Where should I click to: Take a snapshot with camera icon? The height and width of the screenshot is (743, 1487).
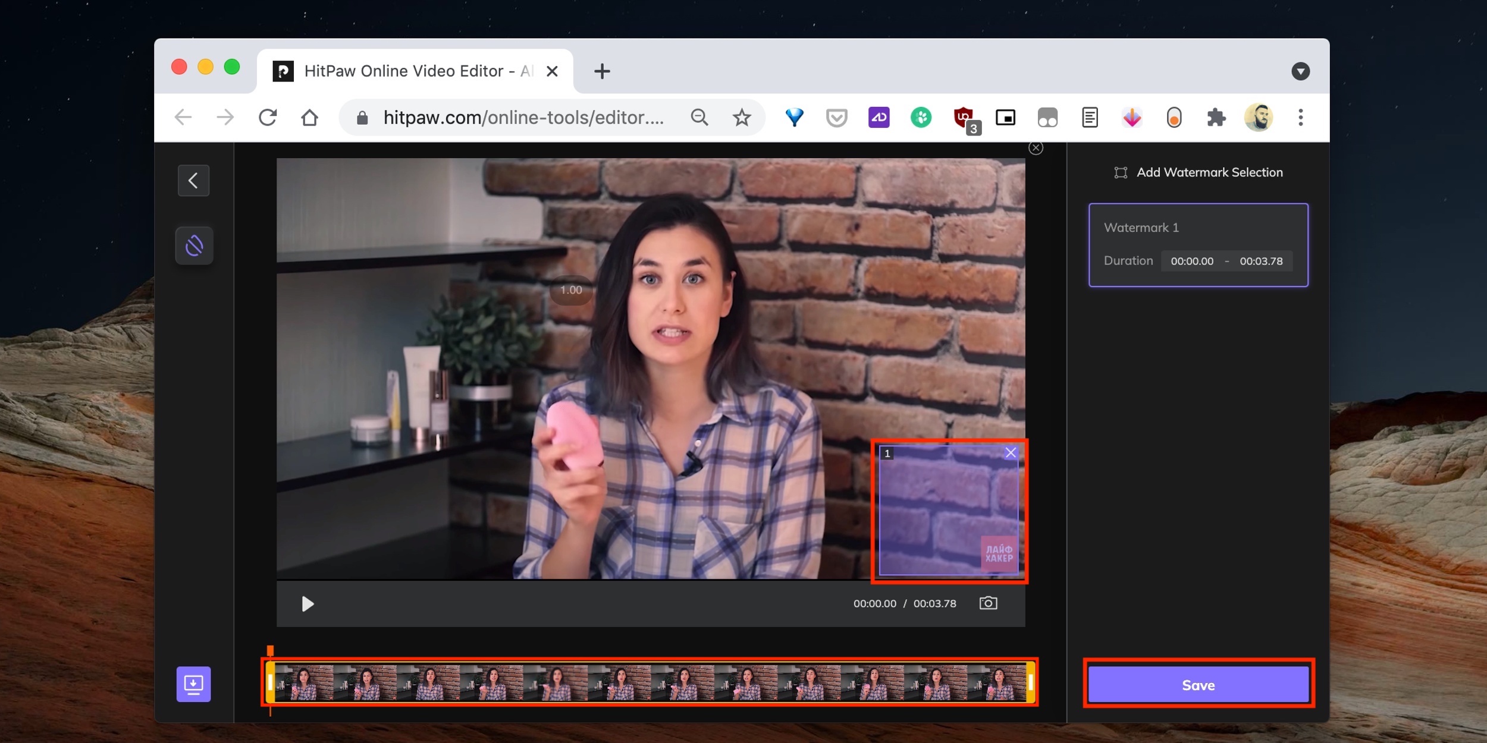click(988, 603)
